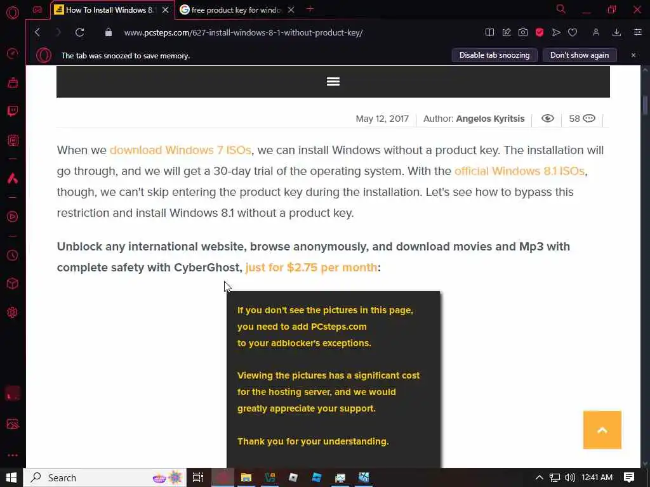Viewport: 650px width, 487px height.
Task: Show hidden system tray icons
Action: (x=540, y=477)
